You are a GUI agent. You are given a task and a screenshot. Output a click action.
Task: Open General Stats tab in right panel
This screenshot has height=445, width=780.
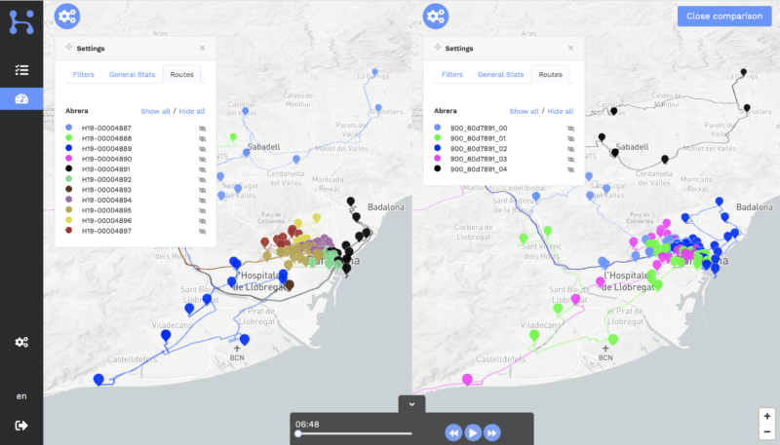pos(497,74)
